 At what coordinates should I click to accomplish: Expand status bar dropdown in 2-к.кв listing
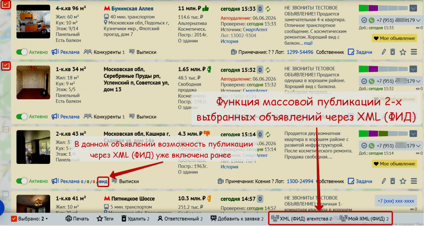(413, 134)
